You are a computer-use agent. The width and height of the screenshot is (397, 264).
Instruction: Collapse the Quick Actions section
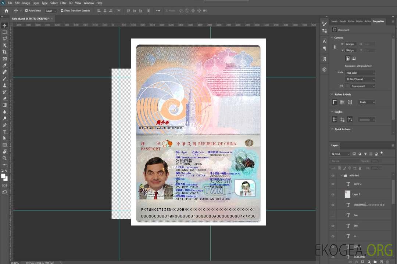(332, 129)
